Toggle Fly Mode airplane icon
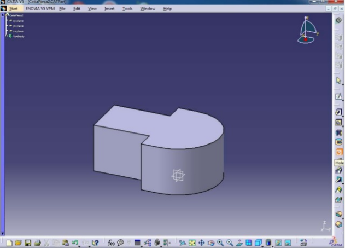 (183, 243)
